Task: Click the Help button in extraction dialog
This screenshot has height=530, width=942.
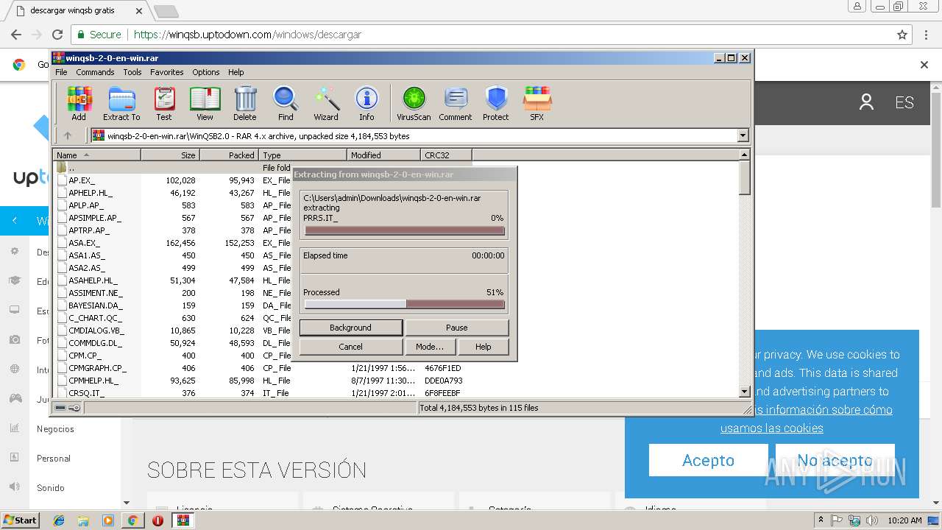Action: click(x=484, y=347)
